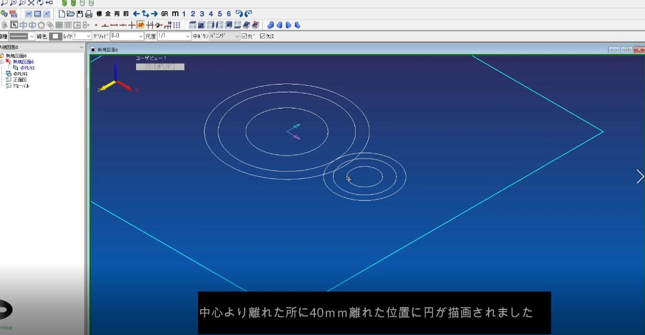Select view preset 5
Image resolution: width=645 pixels, height=335 pixels.
[220, 14]
